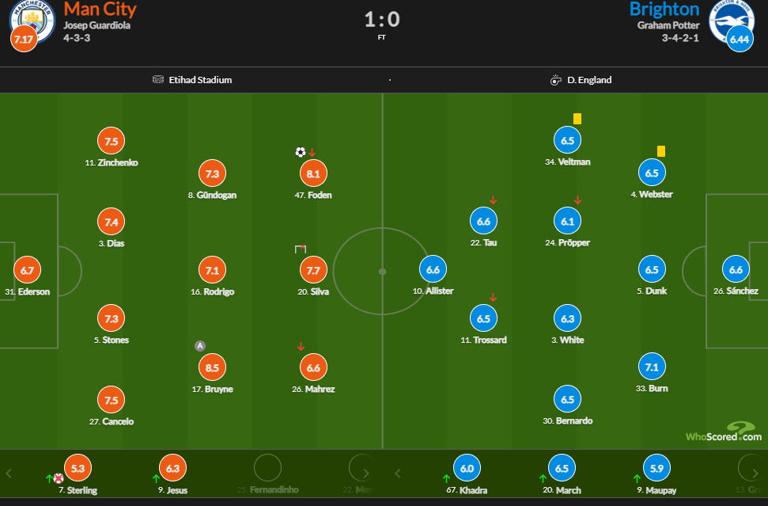
Task: Select substitute Maupay's 5.9 rating
Action: tap(656, 468)
